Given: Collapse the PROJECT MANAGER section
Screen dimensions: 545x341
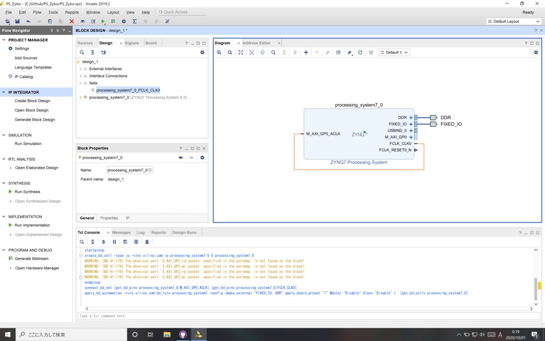Looking at the screenshot, I should click(4, 40).
